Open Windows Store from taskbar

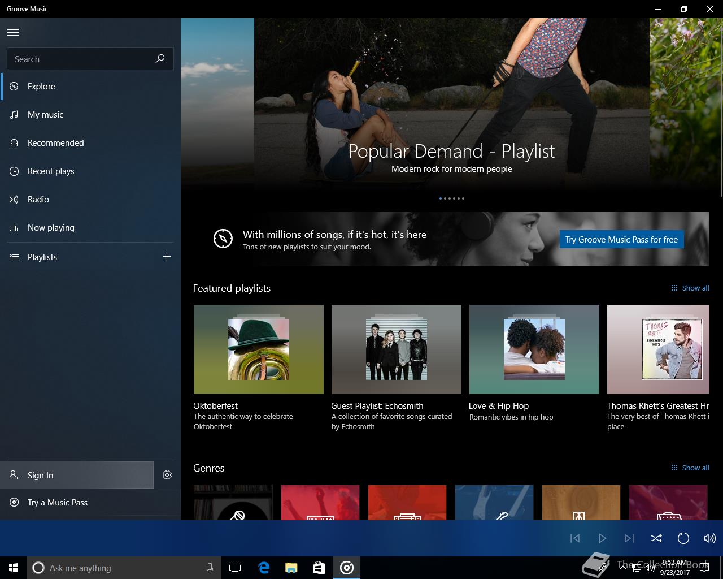pos(319,568)
